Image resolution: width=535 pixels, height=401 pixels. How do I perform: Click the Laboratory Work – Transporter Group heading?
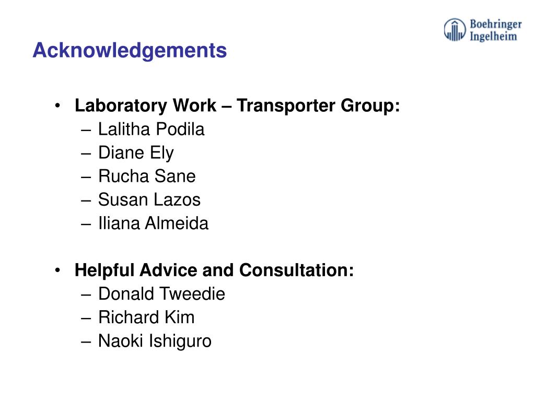click(237, 105)
